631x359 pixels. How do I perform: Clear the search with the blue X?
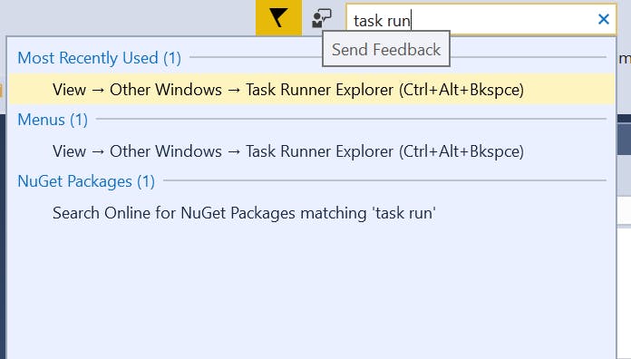[x=603, y=19]
